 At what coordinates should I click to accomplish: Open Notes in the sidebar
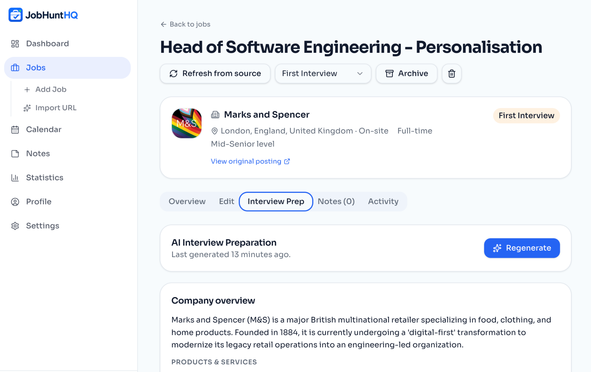point(67,154)
